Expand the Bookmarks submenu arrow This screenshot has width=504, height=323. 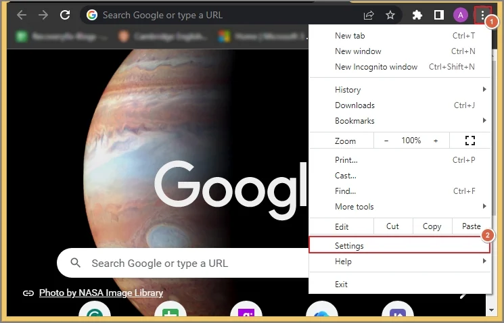tap(484, 120)
